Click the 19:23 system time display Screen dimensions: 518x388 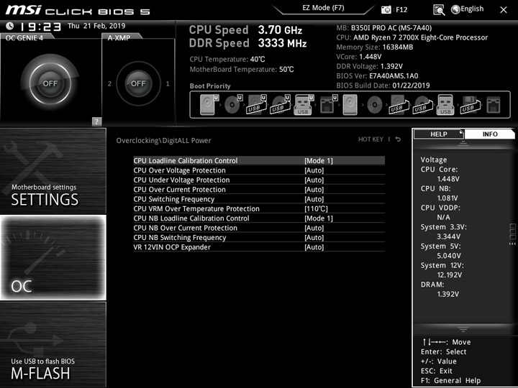pyautogui.click(x=40, y=27)
